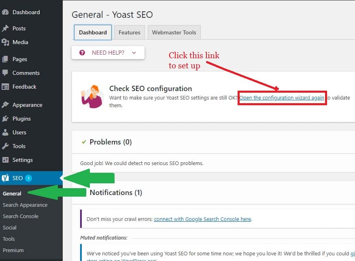Image resolution: width=355 pixels, height=261 pixels.
Task: Click the Problems (0) heading
Action: pos(111,142)
